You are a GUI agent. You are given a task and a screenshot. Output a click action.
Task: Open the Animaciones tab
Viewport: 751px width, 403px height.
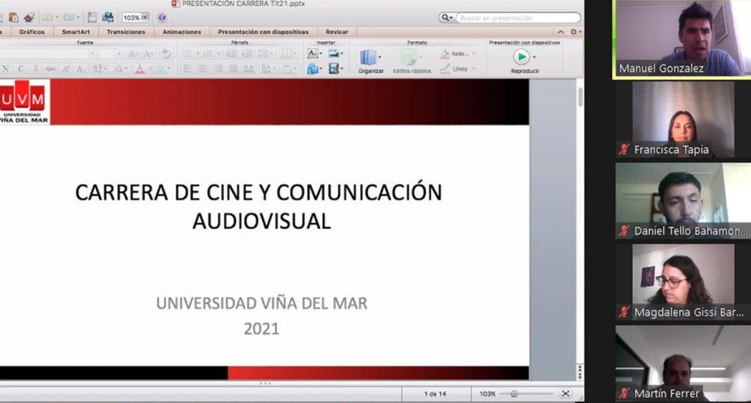click(182, 32)
